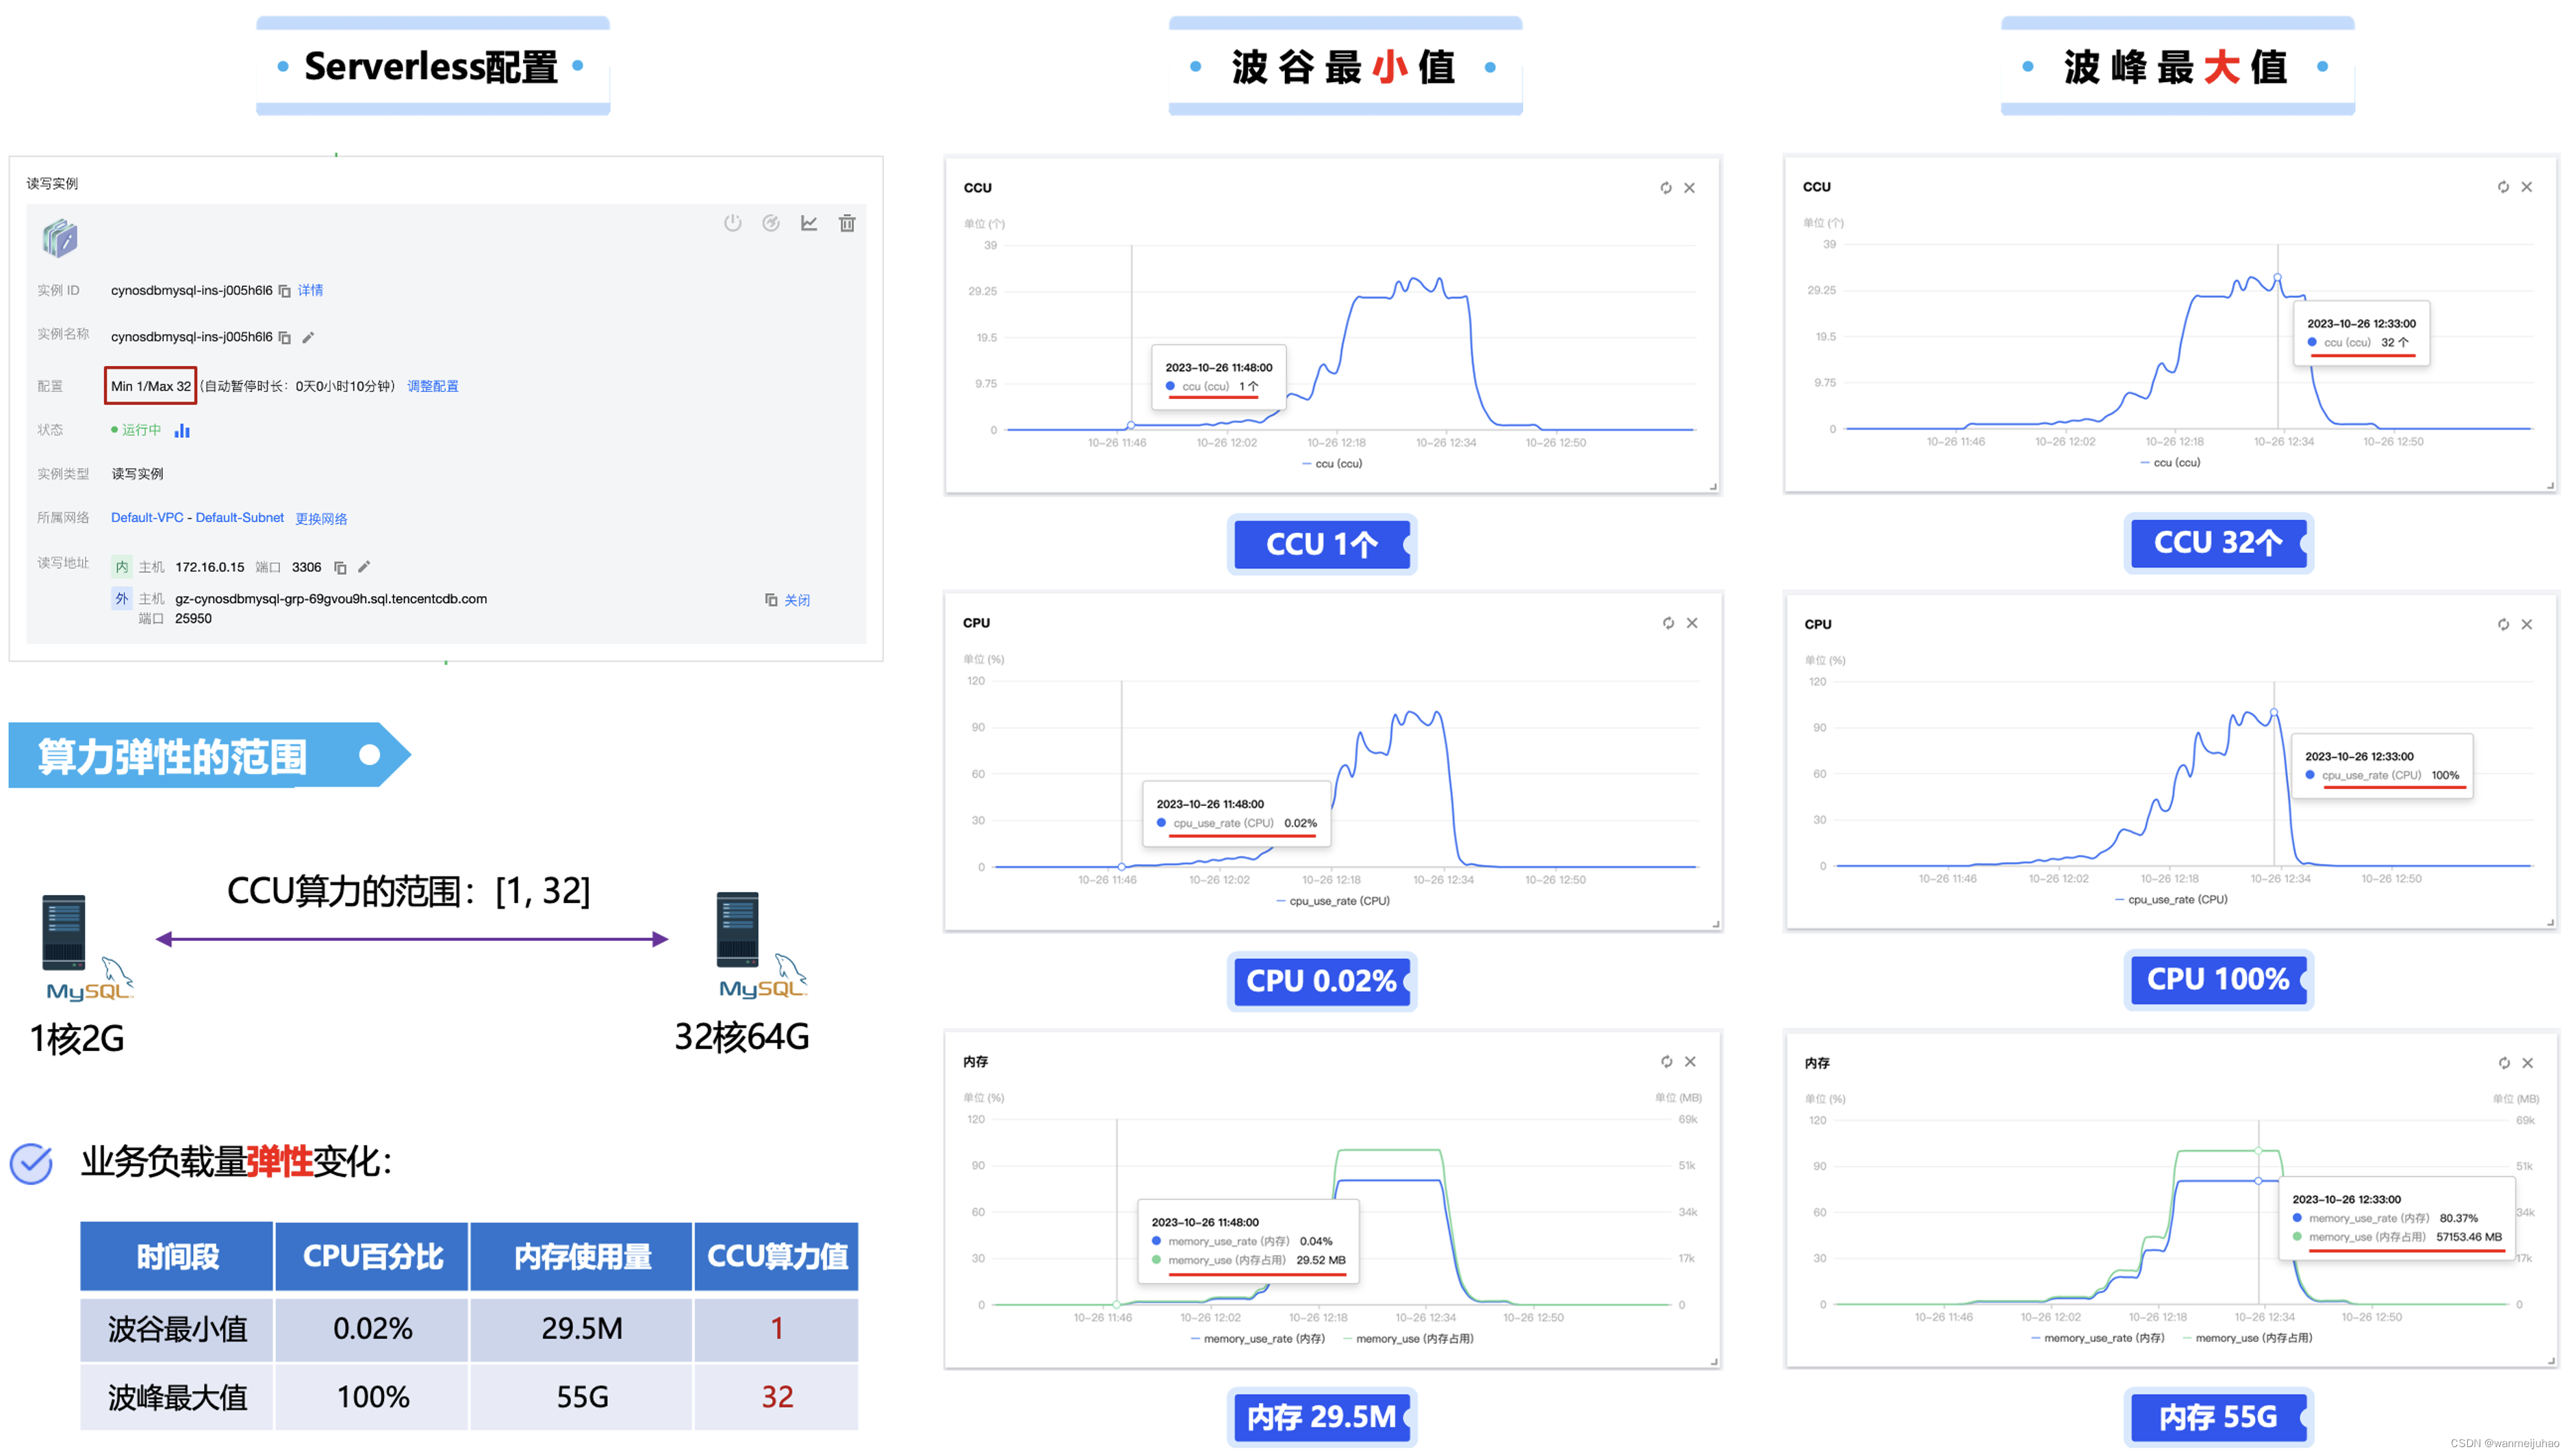
Task: Click the 波峰最大值 table row label
Action: point(177,1397)
